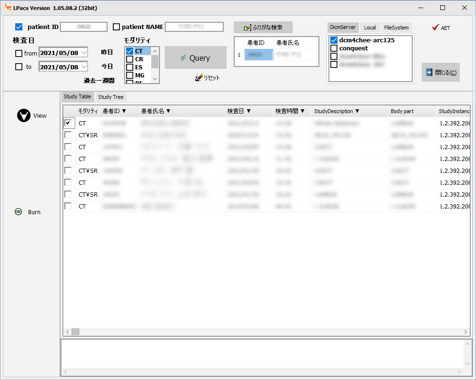Switch to the Study Tree tab

[110, 97]
